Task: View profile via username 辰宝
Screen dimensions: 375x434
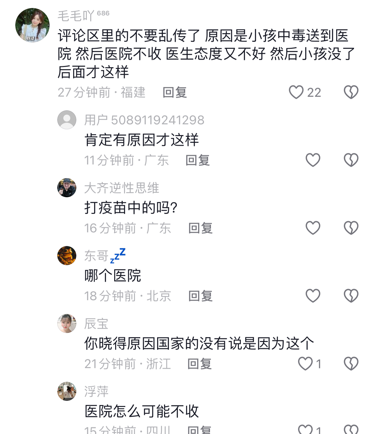Action: pyautogui.click(x=96, y=324)
